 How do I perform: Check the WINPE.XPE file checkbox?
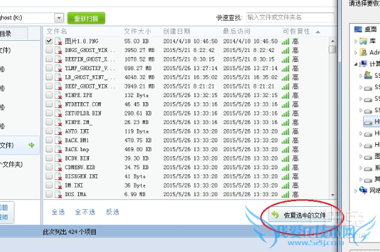point(49,95)
